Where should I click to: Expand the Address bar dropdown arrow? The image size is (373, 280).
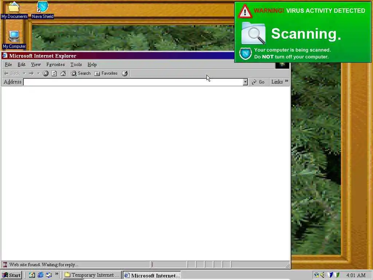tap(245, 82)
